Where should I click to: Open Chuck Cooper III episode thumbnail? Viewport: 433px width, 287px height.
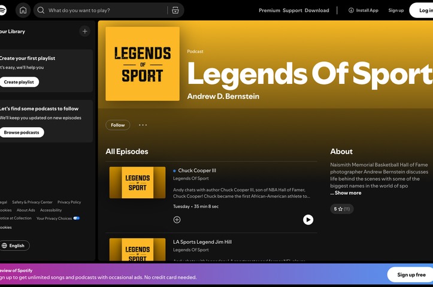(x=138, y=183)
